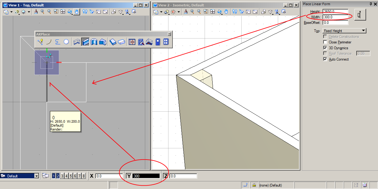Expand the Default level dropdown in status bar

(x=37, y=176)
